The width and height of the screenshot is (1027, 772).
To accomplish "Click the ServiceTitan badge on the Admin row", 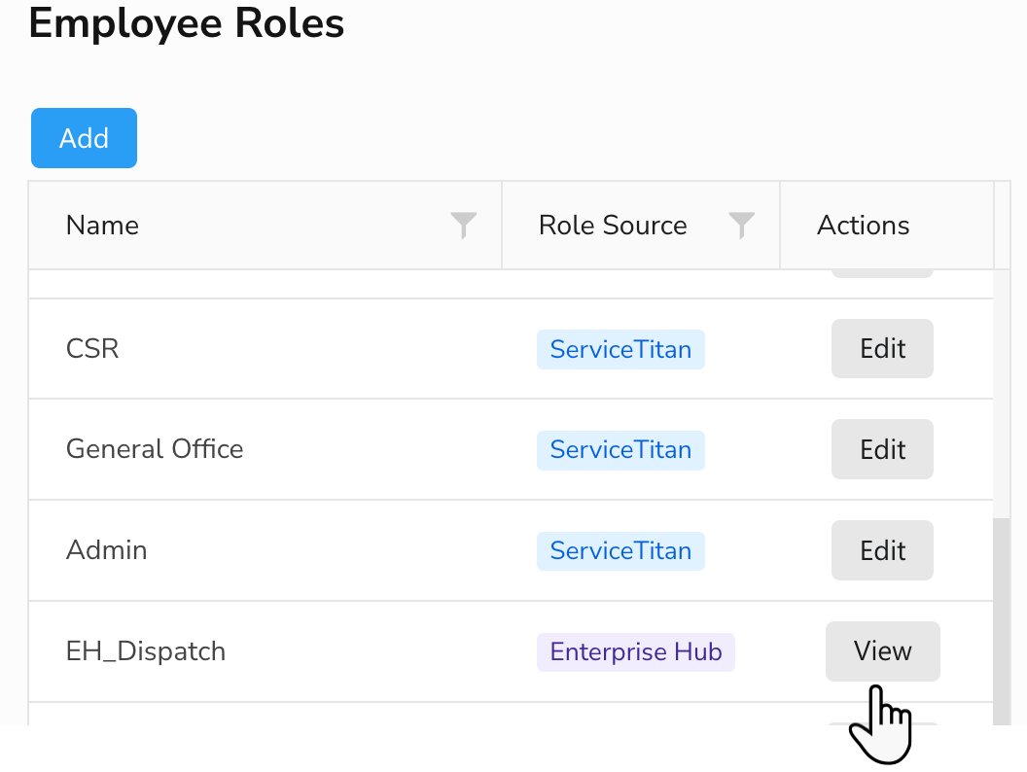I will (x=620, y=550).
